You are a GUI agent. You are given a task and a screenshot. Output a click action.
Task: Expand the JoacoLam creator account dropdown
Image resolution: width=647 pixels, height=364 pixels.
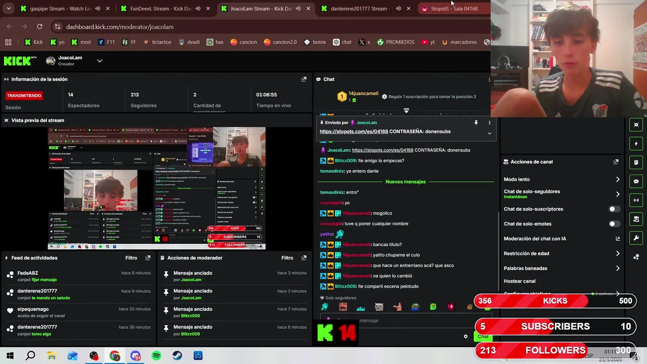(x=100, y=61)
